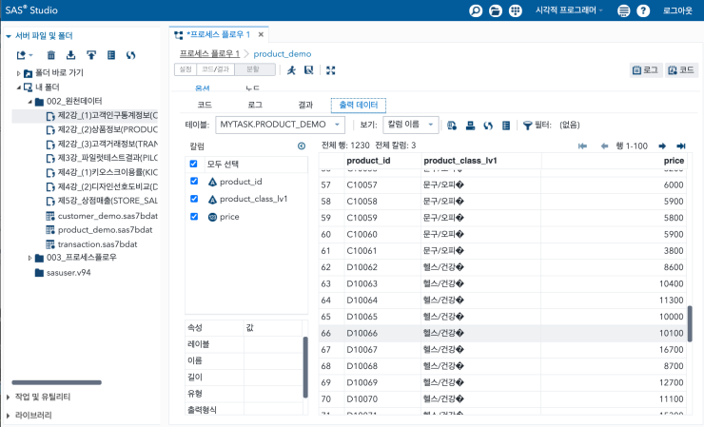Switch to the 로그 sub-tab
704x427 pixels.
tap(255, 105)
